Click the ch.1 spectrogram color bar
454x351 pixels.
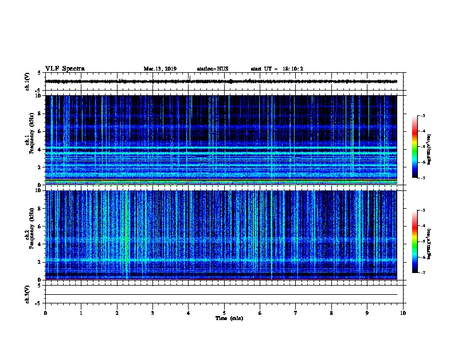pyautogui.click(x=415, y=147)
